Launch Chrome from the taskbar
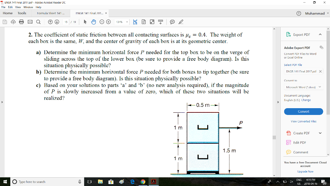The width and height of the screenshot is (330, 186). pos(143,181)
